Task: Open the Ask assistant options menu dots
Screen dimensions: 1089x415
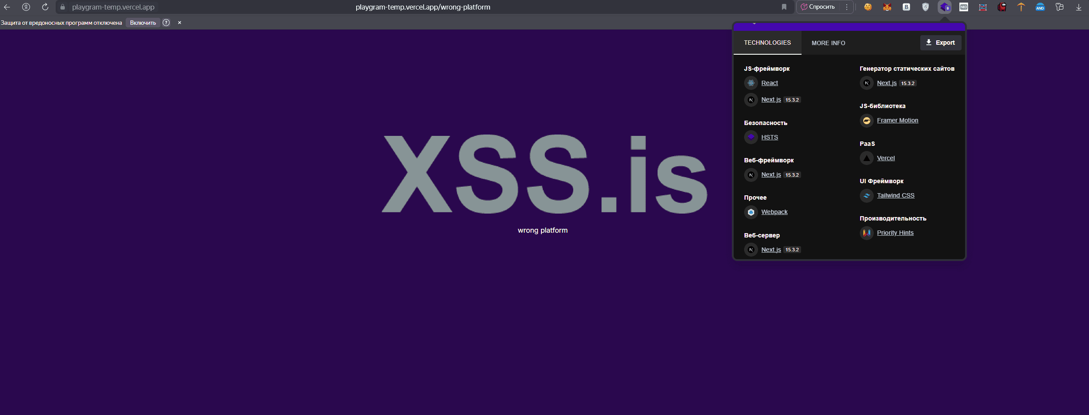Action: (x=847, y=7)
